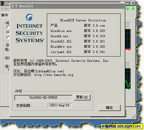
Task: Click the version text 3.6.341
Action: pos(99,52)
